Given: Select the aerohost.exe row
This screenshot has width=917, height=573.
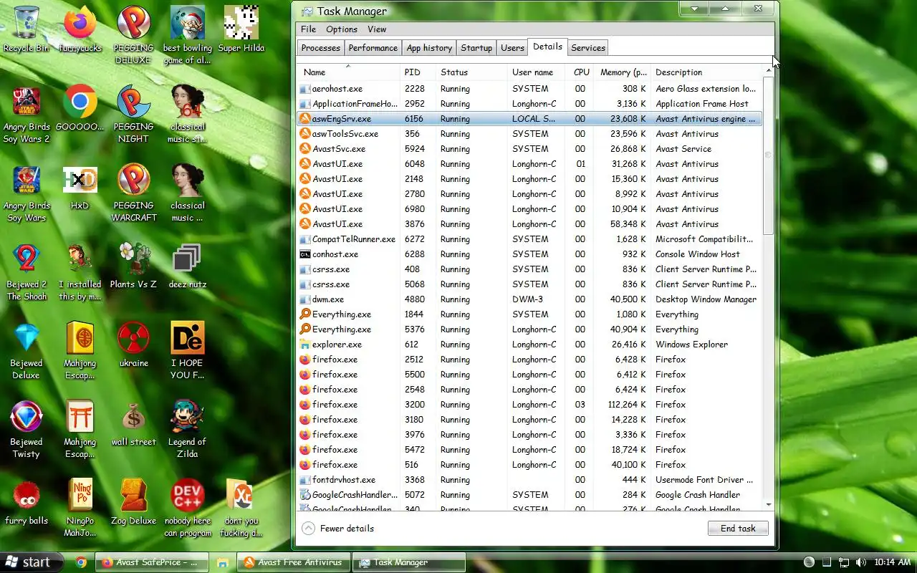Looking at the screenshot, I should pos(529,89).
